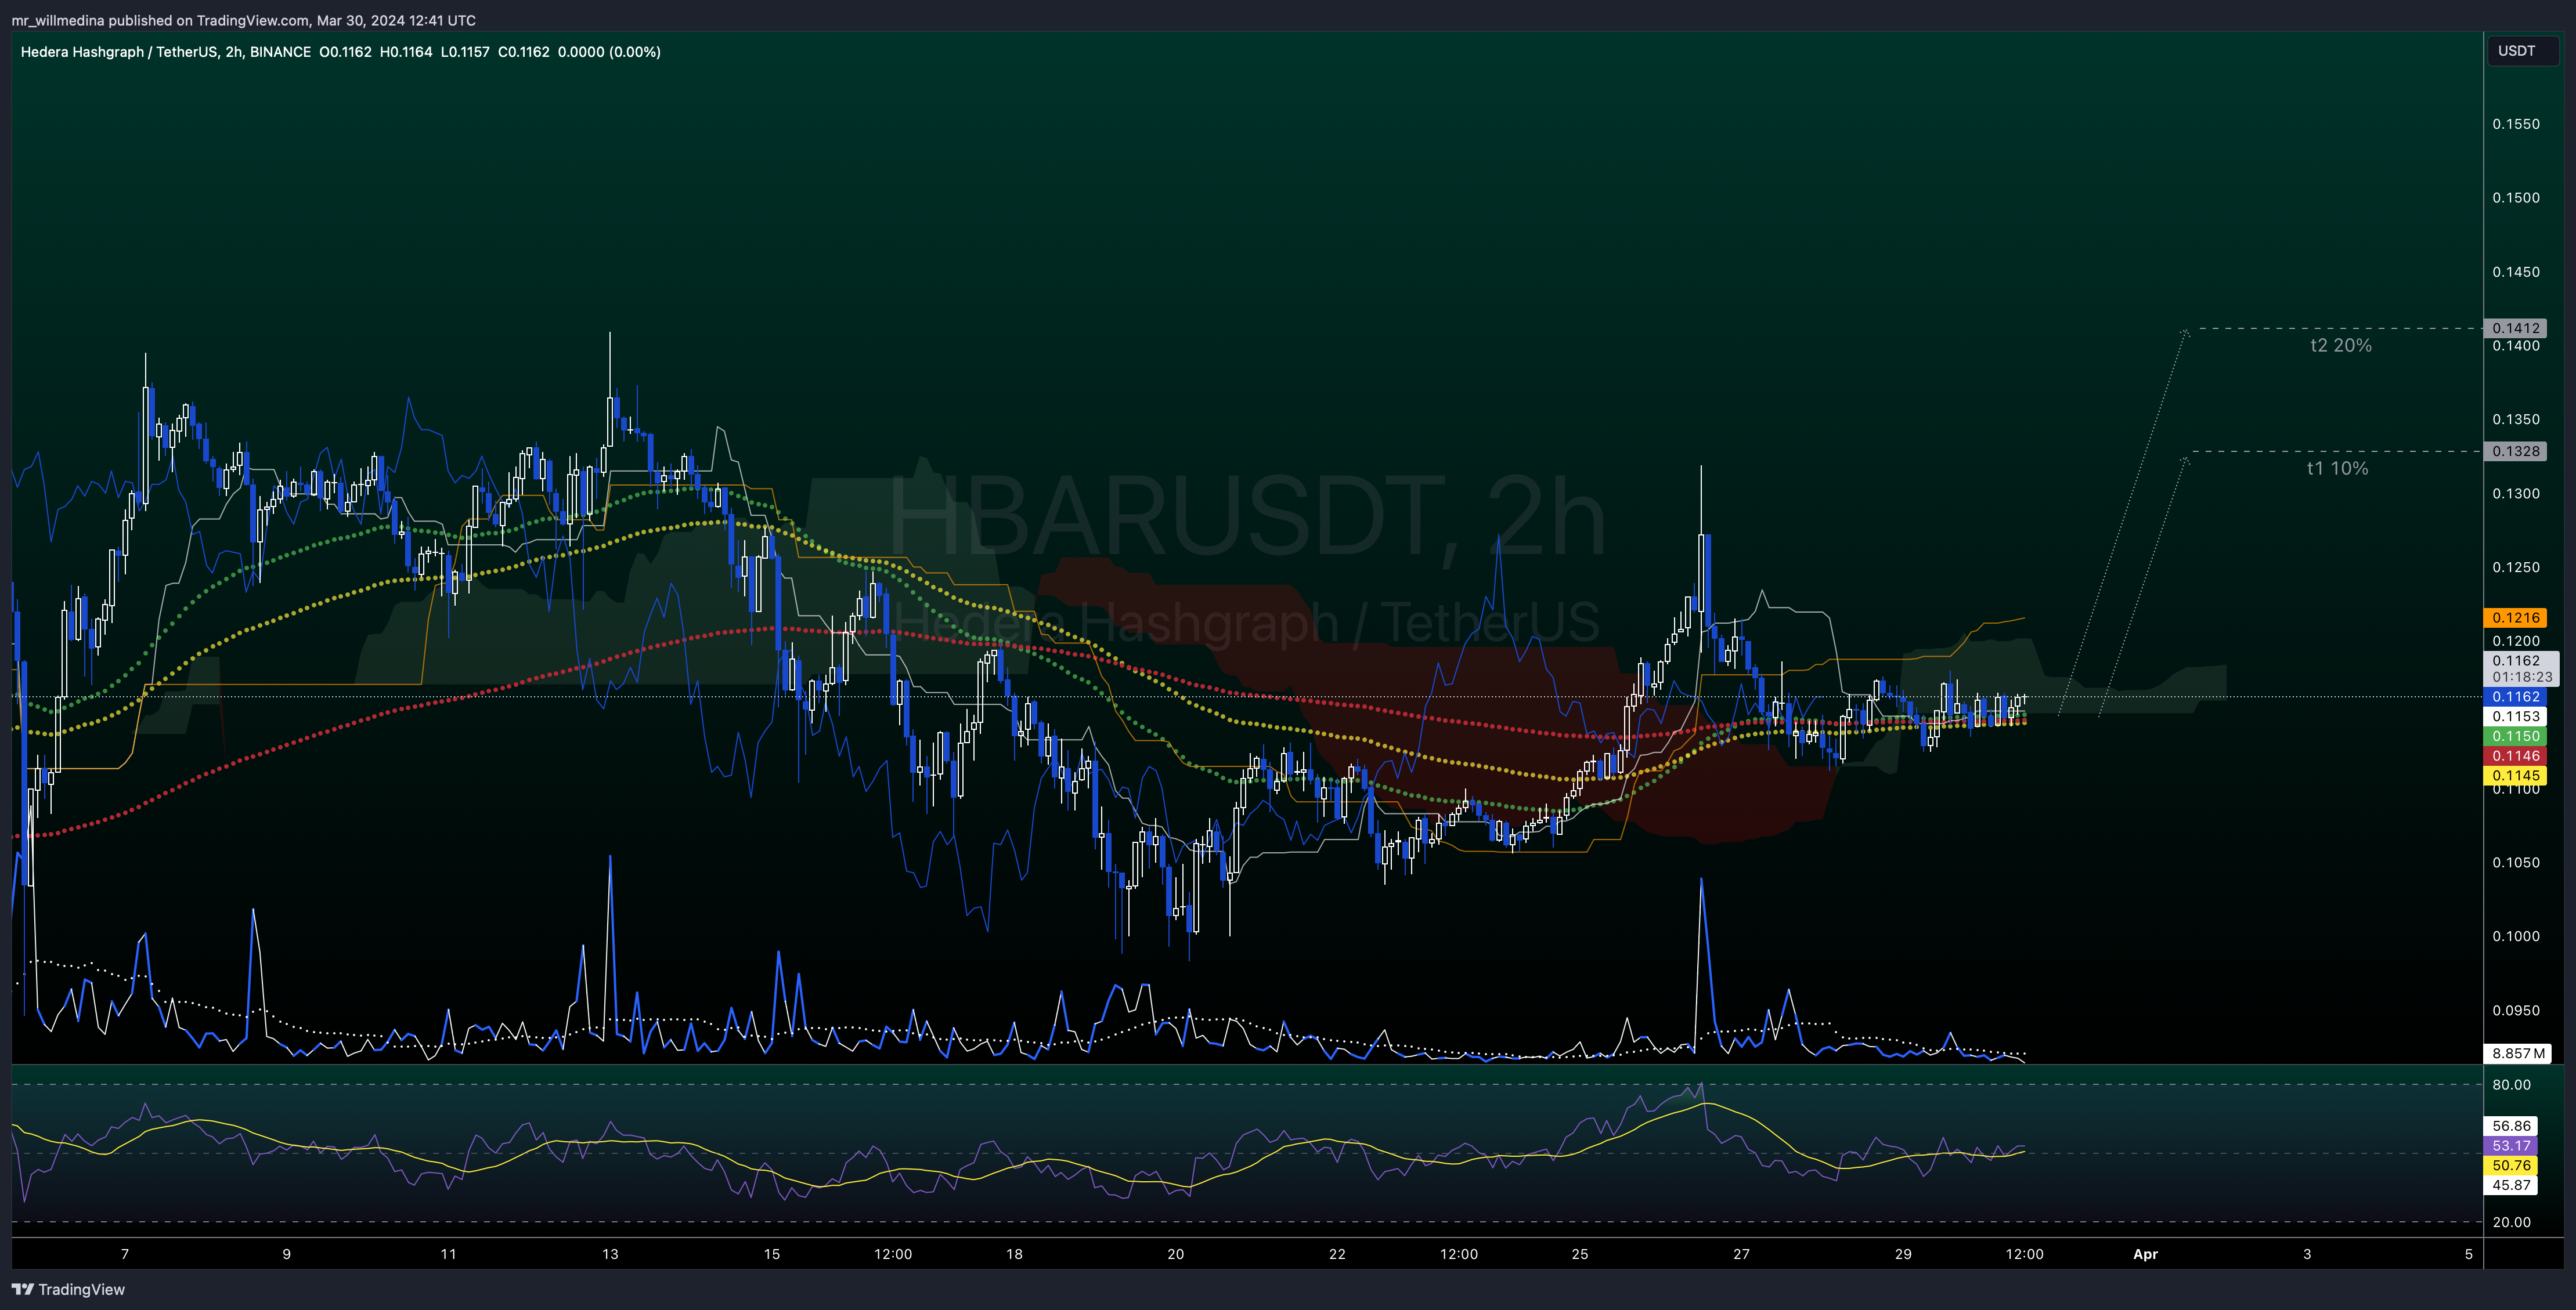Click the blue 0.1162 price tag
This screenshot has width=2576, height=1310.
click(x=2516, y=696)
